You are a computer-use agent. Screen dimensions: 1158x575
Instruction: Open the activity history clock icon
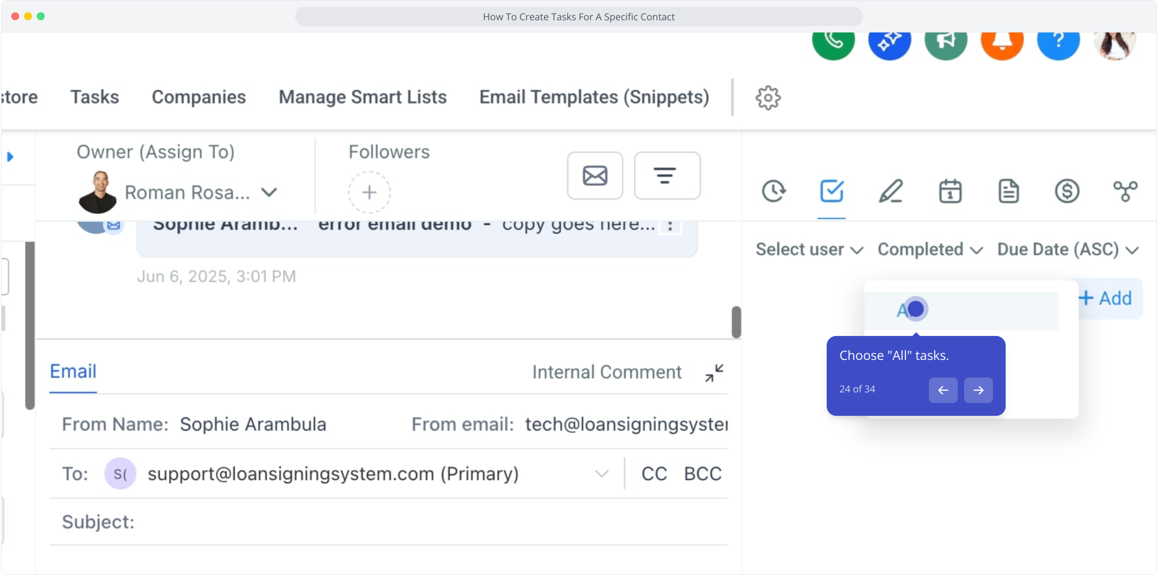(773, 191)
